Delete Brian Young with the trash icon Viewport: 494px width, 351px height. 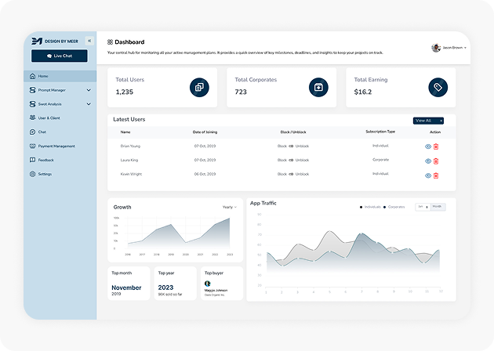(x=436, y=147)
